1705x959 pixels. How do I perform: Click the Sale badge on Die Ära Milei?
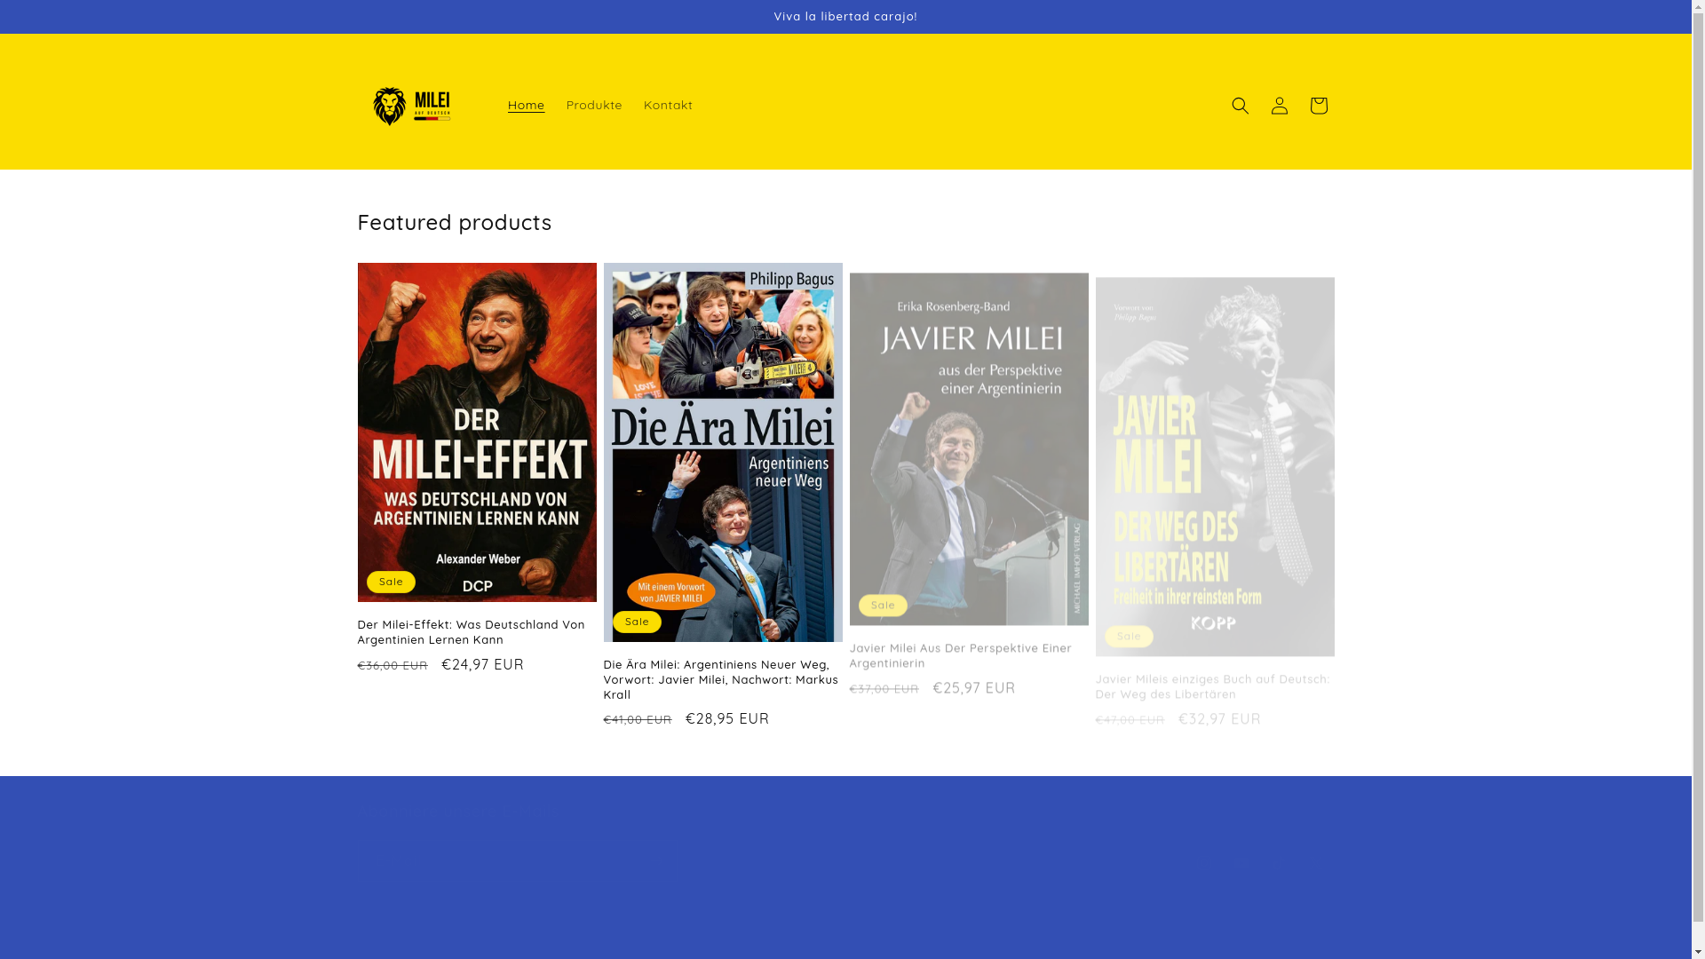tap(637, 622)
